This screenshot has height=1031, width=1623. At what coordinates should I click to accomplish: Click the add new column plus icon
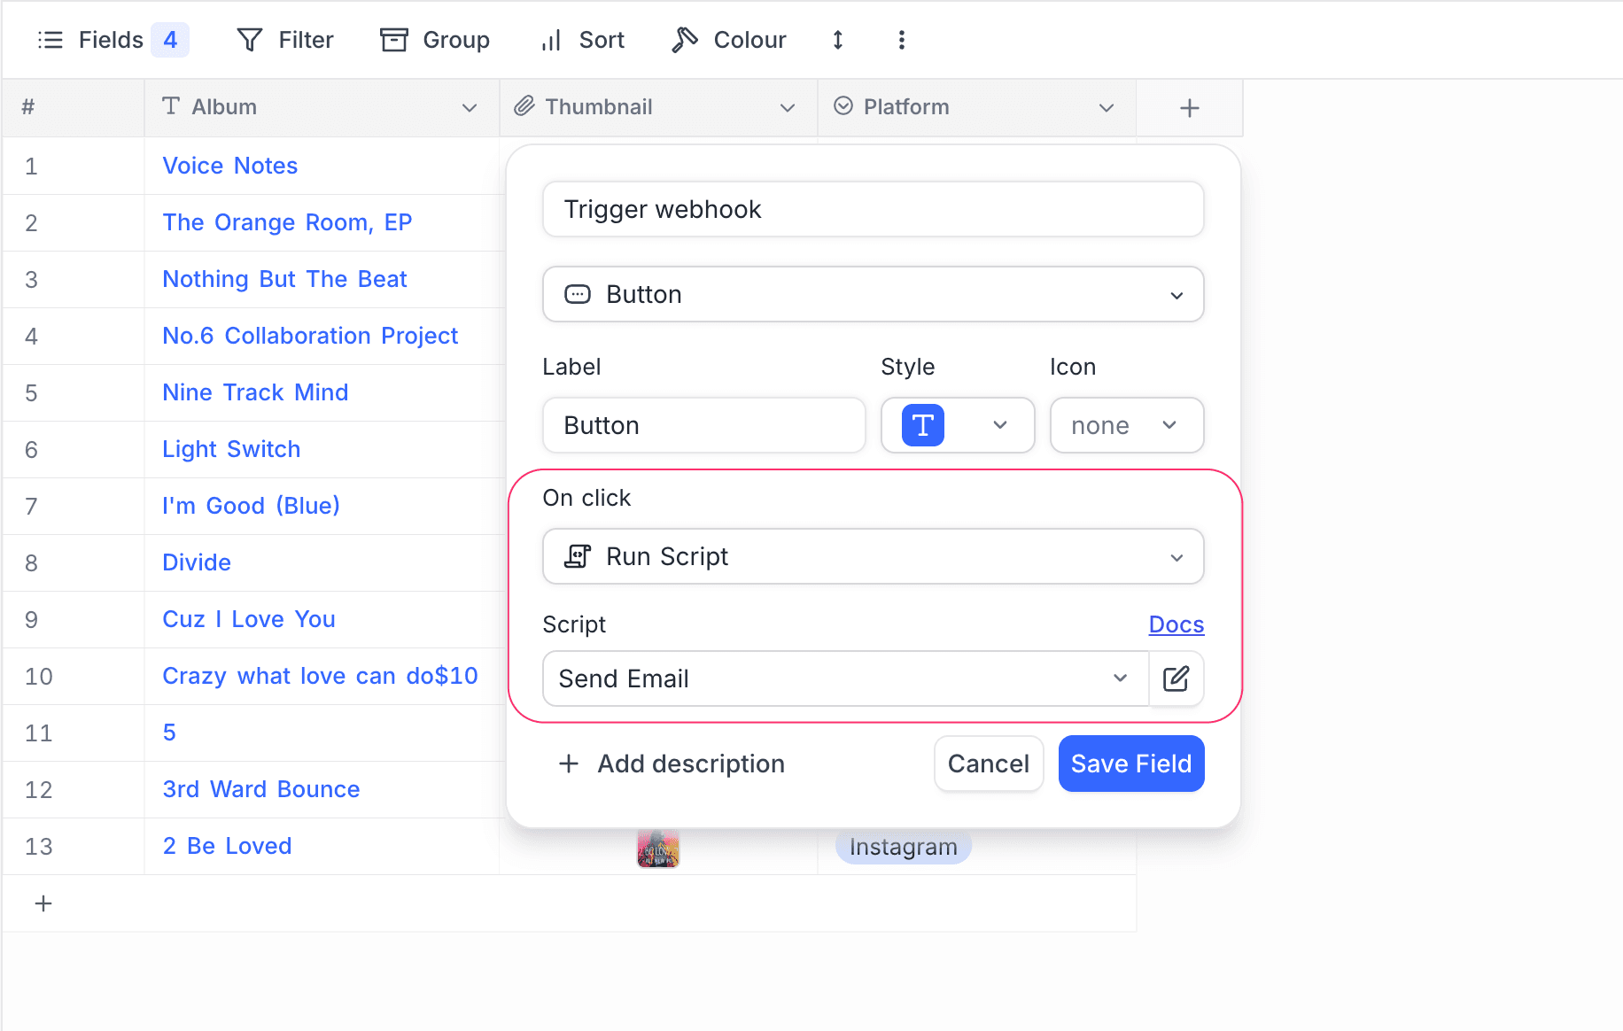click(1189, 108)
